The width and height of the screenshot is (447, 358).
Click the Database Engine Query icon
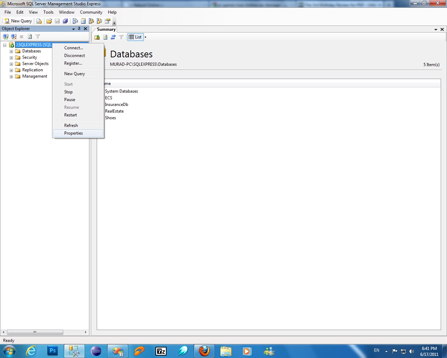pyautogui.click(x=39, y=21)
